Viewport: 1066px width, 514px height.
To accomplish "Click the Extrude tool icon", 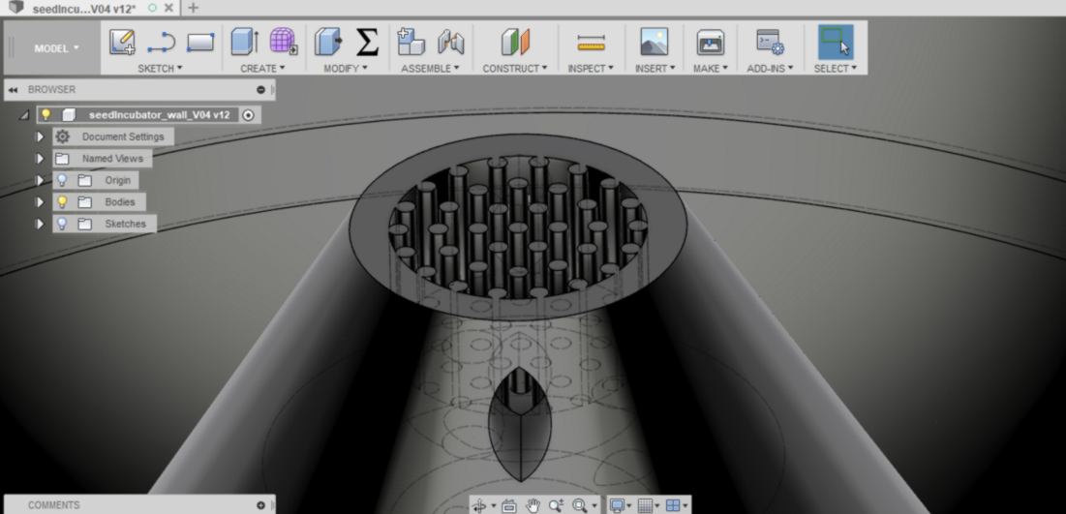I will tap(244, 43).
